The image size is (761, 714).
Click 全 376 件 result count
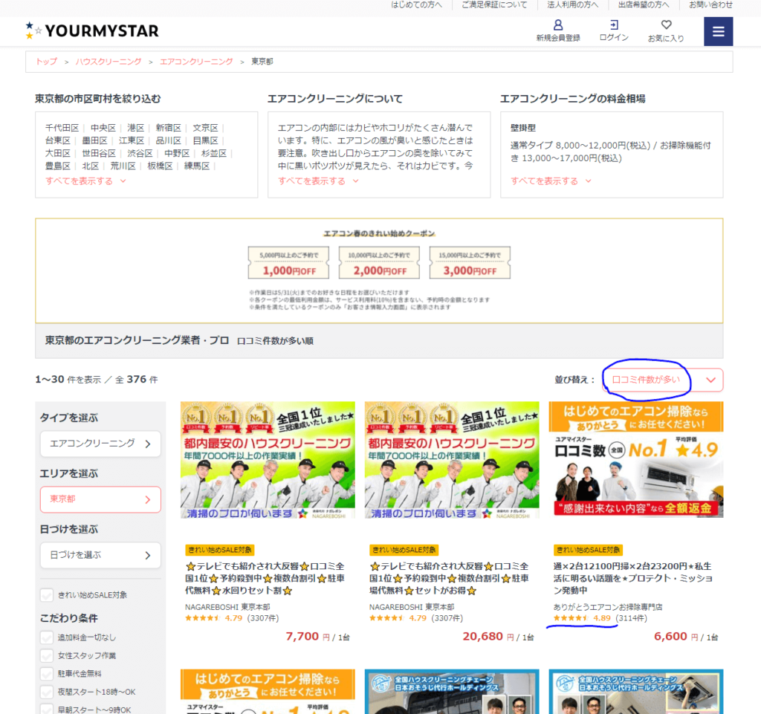(x=137, y=380)
